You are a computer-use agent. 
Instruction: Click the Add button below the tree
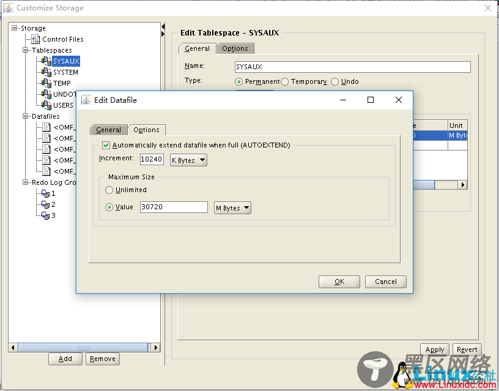(65, 359)
